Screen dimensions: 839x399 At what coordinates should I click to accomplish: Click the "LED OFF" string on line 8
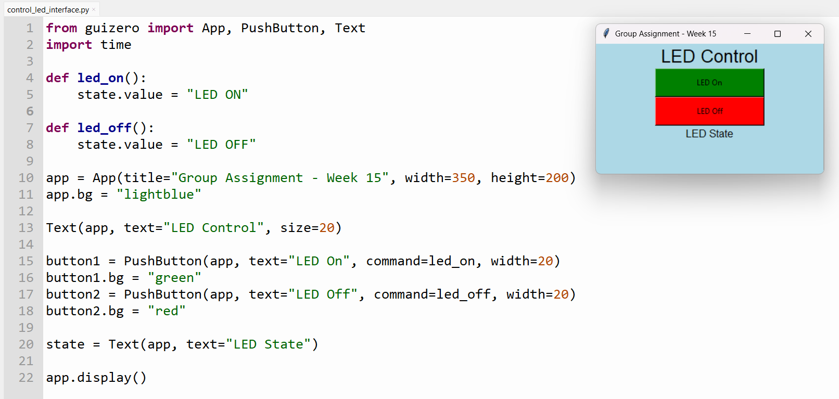[x=221, y=145]
